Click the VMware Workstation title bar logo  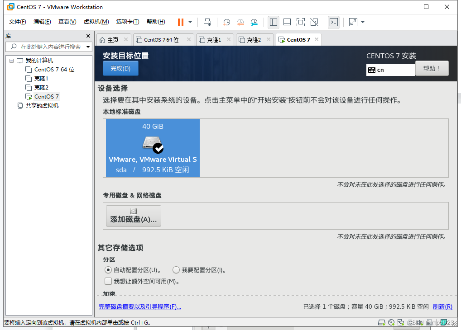click(10, 7)
